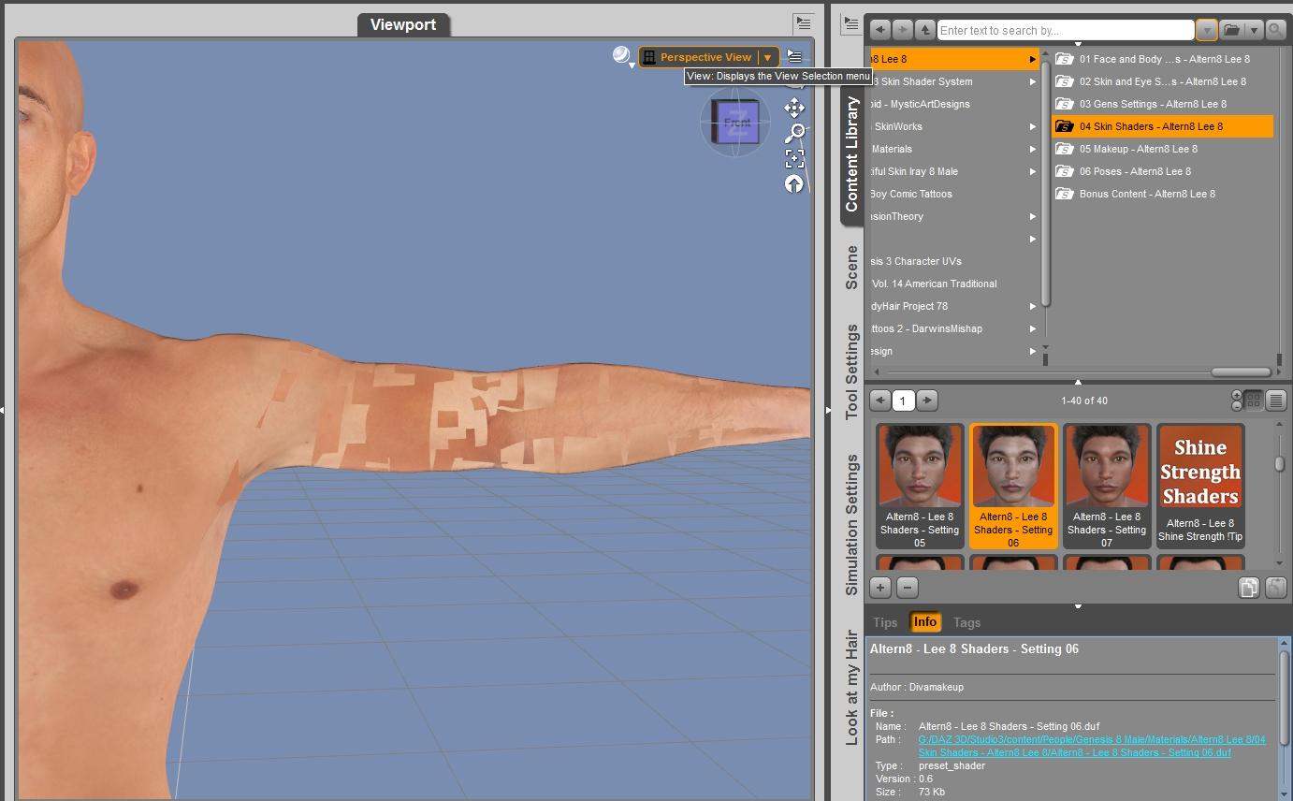Open the search options dropdown arrow
1293x801 pixels.
1206,30
